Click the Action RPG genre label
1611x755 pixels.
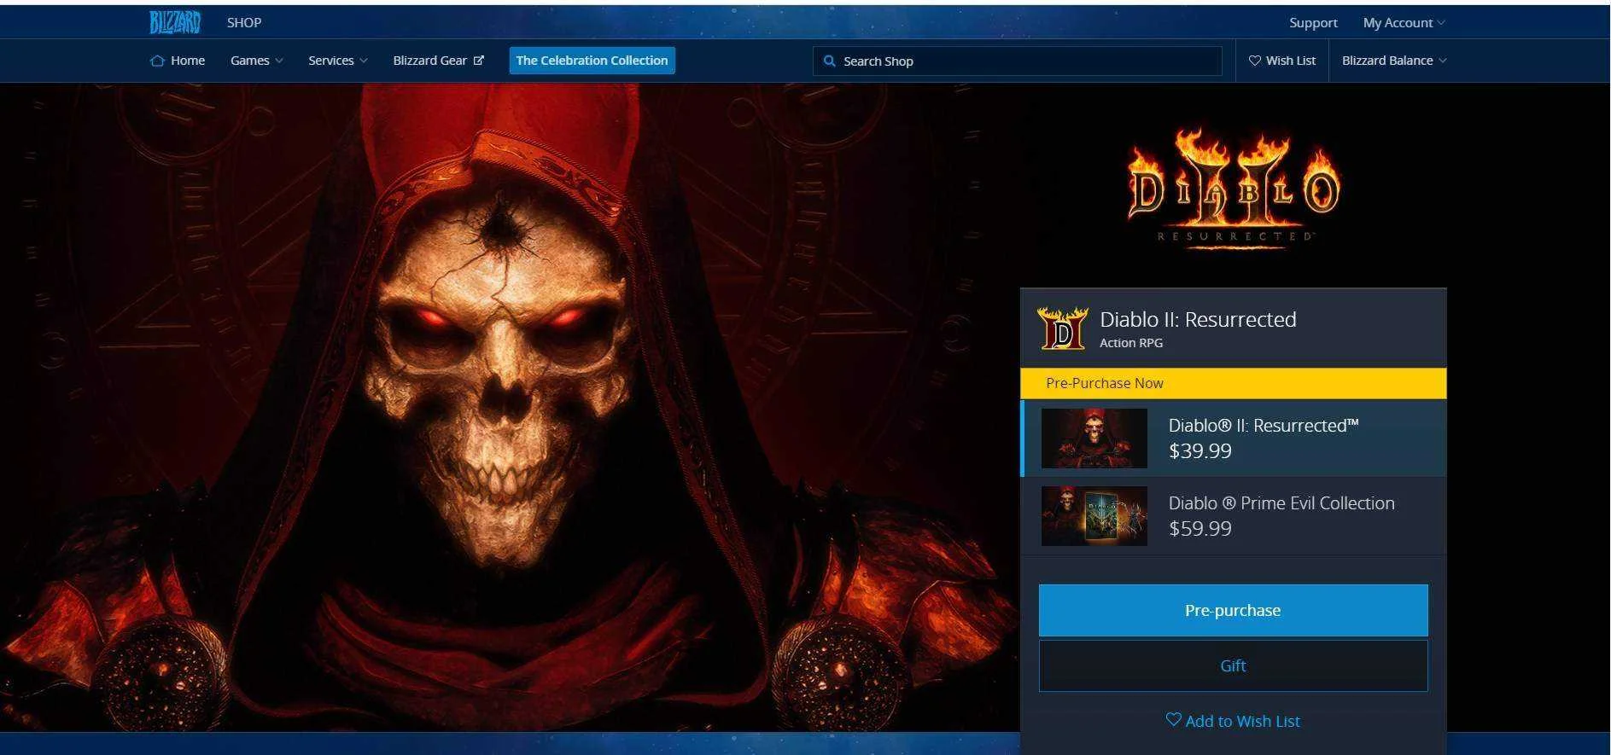tap(1131, 343)
